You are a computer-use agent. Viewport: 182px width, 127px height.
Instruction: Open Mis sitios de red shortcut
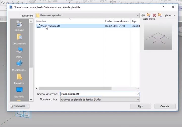(19, 66)
